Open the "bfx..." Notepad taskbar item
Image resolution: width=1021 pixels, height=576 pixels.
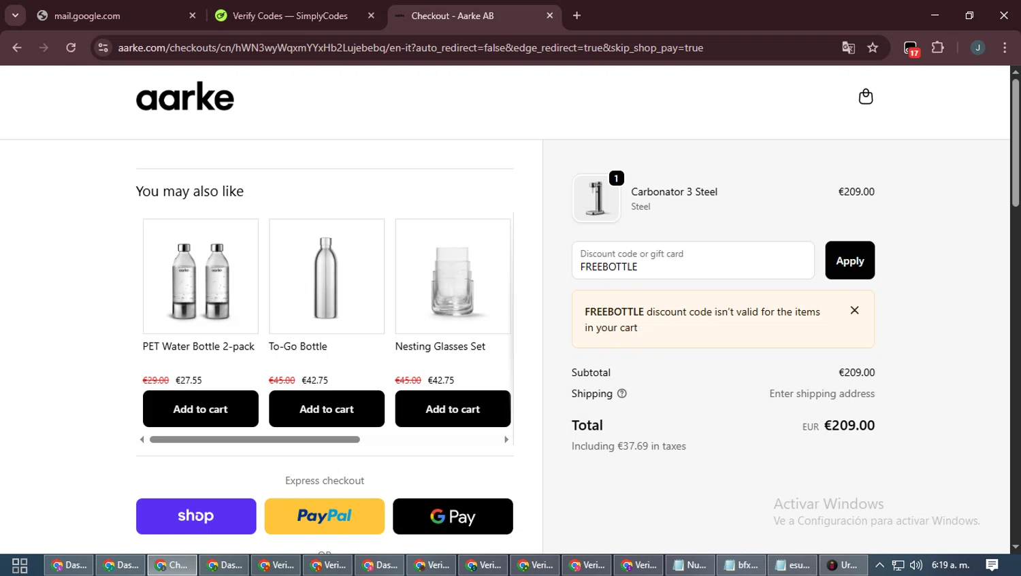click(x=742, y=565)
